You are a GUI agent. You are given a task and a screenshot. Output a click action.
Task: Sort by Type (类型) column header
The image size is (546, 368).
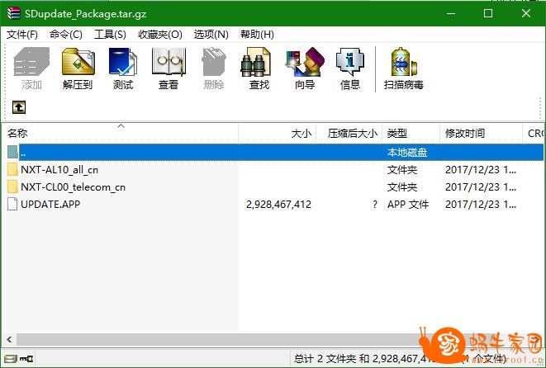click(x=411, y=133)
